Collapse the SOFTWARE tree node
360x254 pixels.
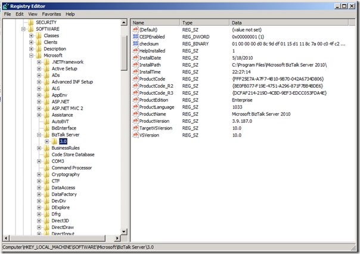[x=23, y=29]
